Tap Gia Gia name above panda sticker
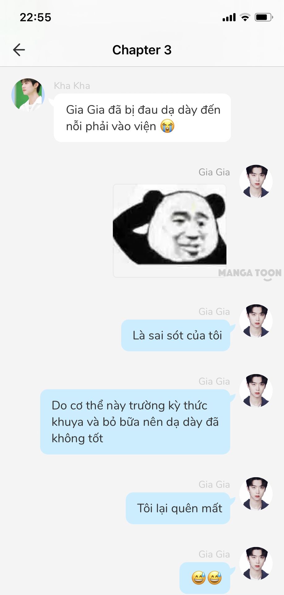284x595 pixels. pyautogui.click(x=214, y=172)
